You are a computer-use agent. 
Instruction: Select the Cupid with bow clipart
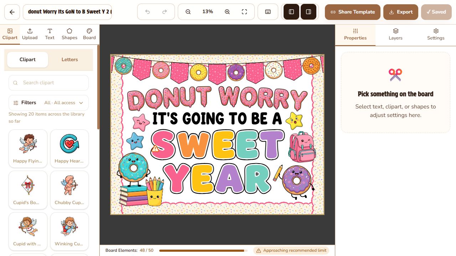pos(28,231)
